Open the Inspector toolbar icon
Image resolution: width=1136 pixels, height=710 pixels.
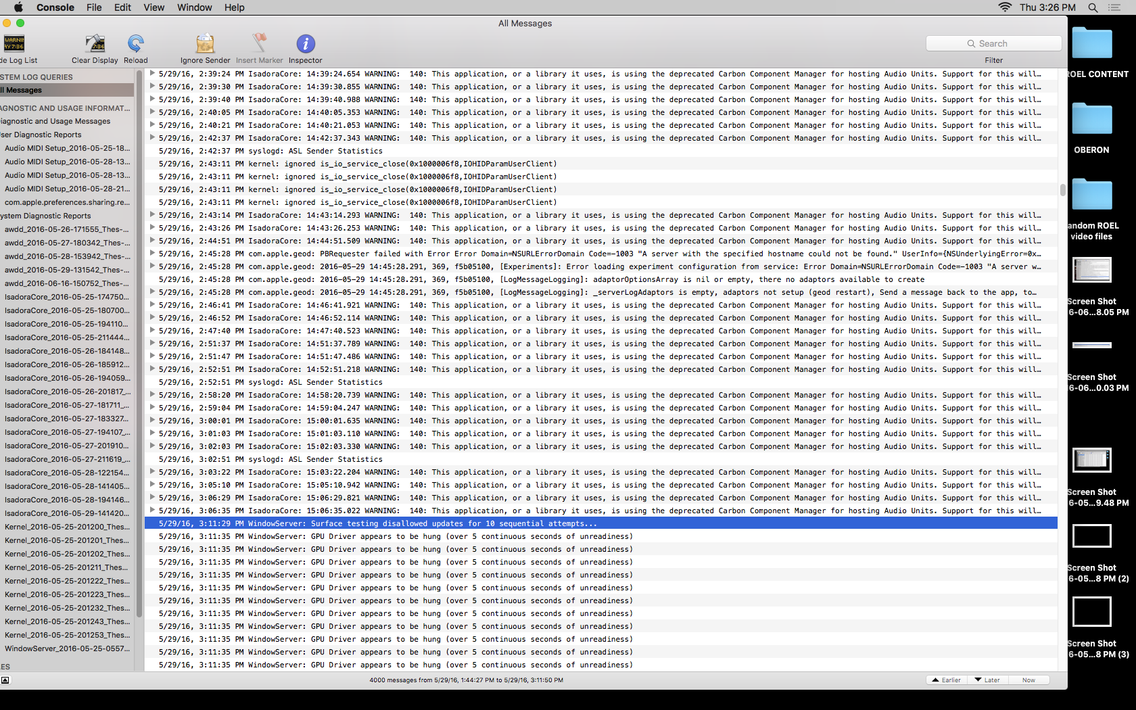coord(306,44)
